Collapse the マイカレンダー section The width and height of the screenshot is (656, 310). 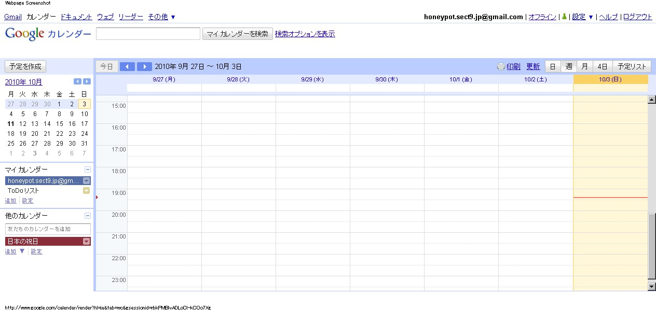click(88, 170)
